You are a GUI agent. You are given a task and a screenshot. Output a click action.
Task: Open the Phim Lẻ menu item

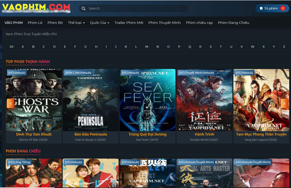click(35, 23)
